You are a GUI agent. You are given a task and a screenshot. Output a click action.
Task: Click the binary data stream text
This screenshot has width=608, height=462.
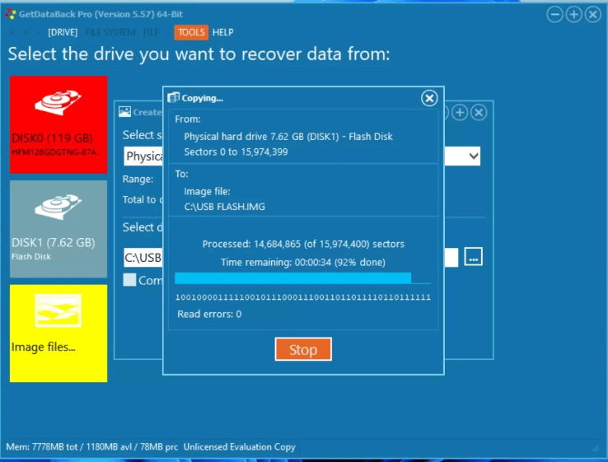[303, 297]
